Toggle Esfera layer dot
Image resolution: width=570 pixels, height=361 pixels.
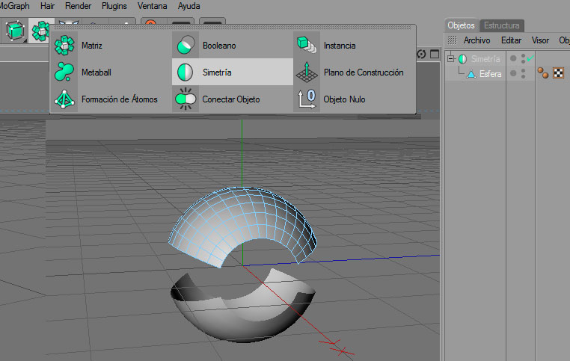coord(513,73)
